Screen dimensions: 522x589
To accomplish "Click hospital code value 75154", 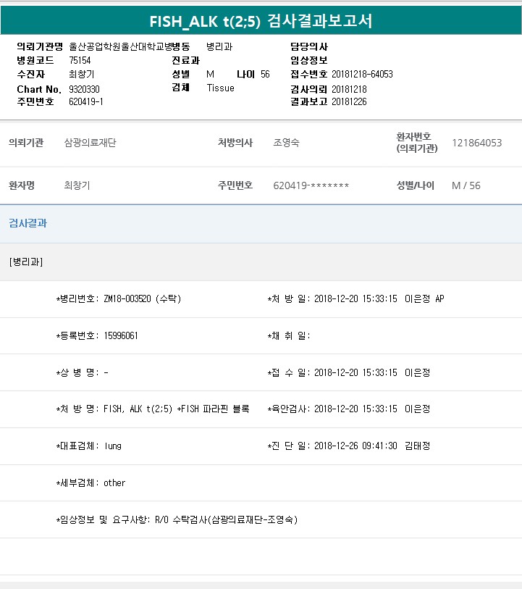I will (80, 60).
